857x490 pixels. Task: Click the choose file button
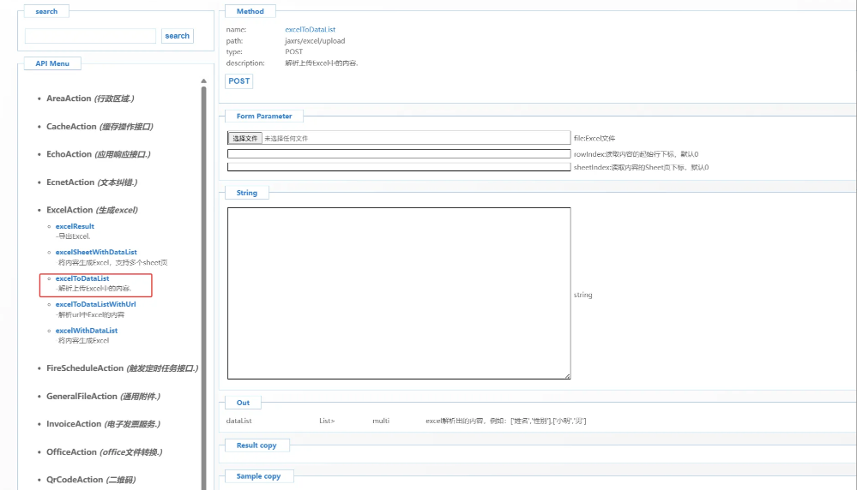pos(245,138)
